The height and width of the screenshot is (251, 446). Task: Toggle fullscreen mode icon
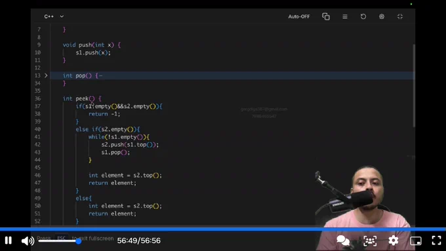pyautogui.click(x=436, y=241)
